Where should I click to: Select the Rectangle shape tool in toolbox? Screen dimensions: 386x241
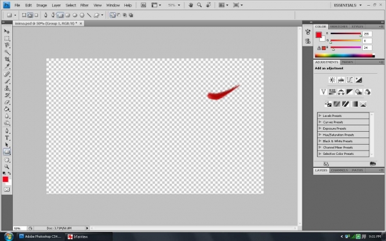tap(6, 152)
